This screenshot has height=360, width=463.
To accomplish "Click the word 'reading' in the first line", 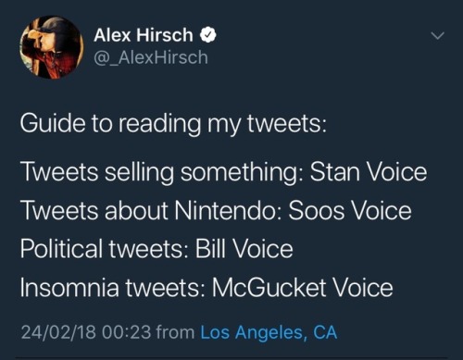I will 159,124.
